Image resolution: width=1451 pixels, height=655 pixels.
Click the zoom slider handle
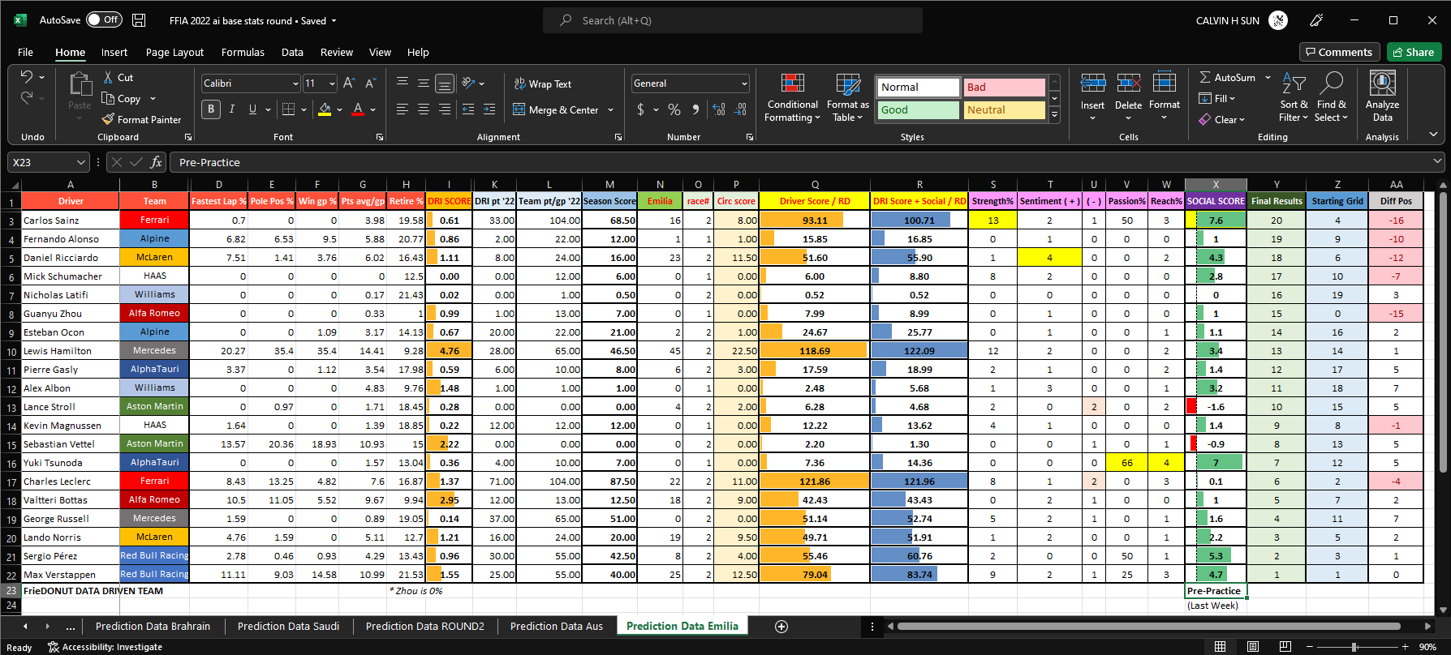1354,647
